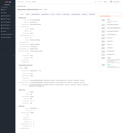This screenshot has height=133, width=123.
Task: Open the Ticket Log Info tab
Action: pyautogui.click(x=92, y=14)
